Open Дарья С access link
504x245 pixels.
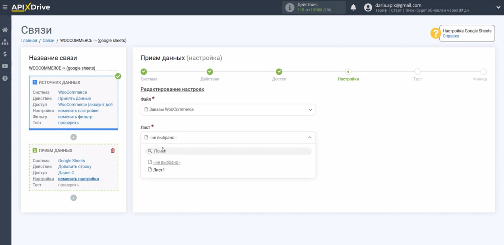pyautogui.click(x=66, y=173)
